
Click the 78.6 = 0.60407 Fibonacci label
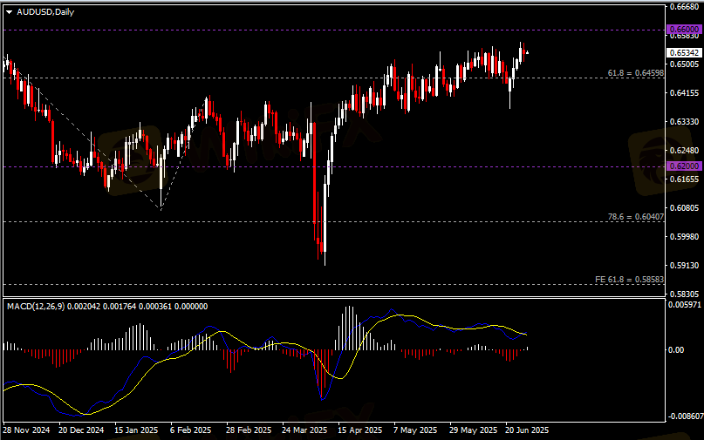[x=635, y=216]
